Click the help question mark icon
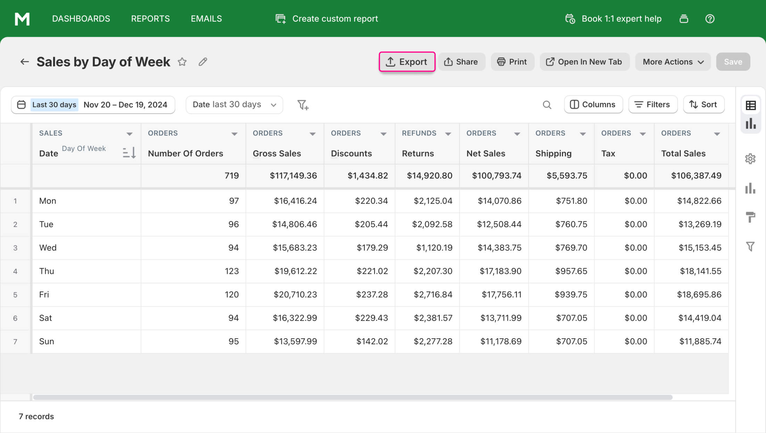This screenshot has width=766, height=433. pos(710,19)
